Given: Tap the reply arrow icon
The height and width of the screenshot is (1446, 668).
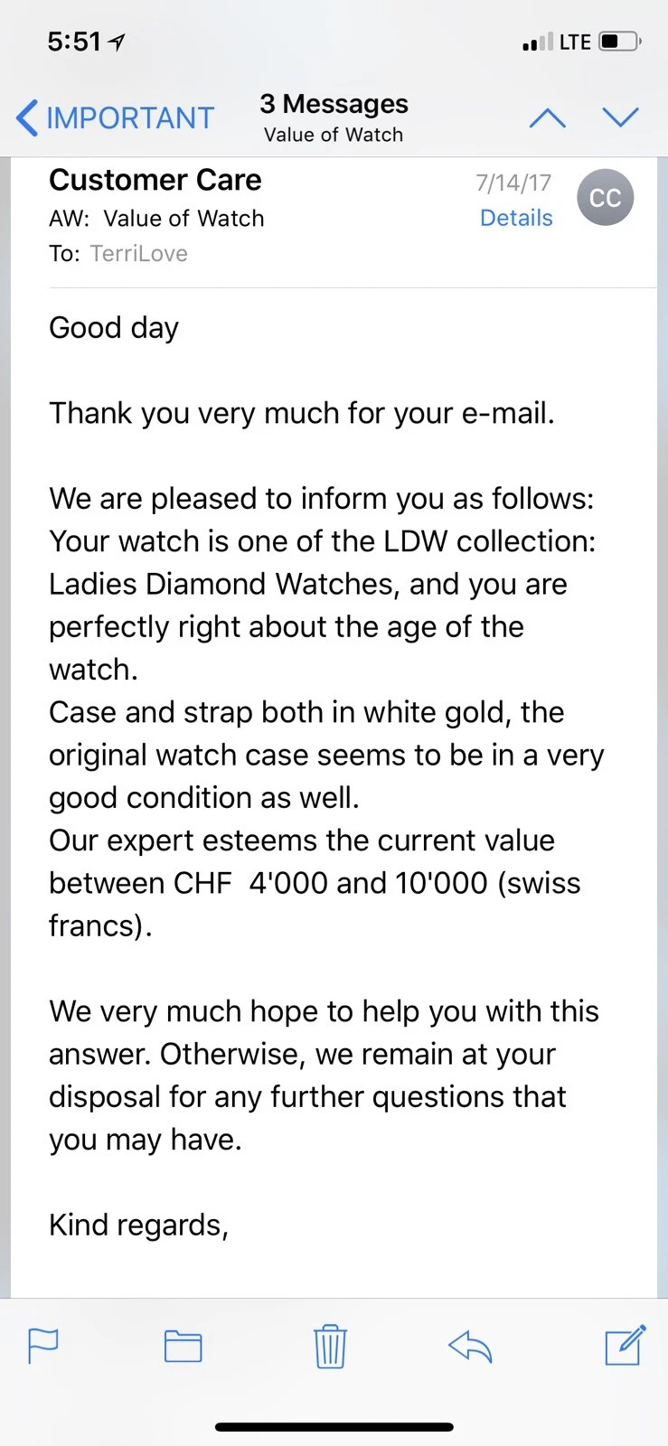Looking at the screenshot, I should (x=470, y=1346).
